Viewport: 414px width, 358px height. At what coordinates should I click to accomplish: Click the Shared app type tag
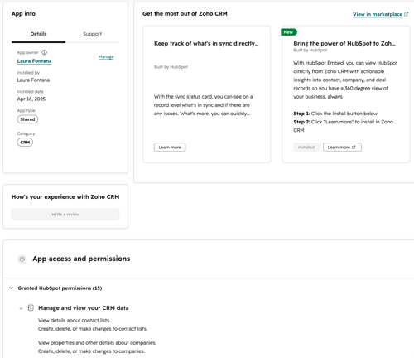point(27,119)
